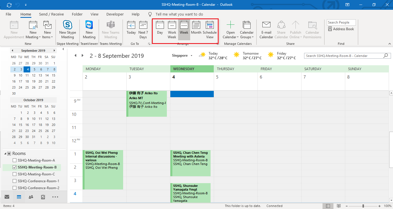Open the Ariko MT appointment on Tuesday

point(147,104)
